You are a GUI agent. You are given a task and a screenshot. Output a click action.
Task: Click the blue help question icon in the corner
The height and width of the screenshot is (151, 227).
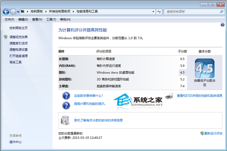222,25
